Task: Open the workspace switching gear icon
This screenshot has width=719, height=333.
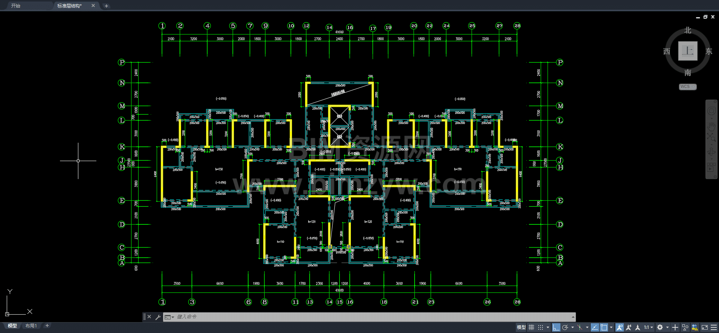Action: click(x=660, y=327)
